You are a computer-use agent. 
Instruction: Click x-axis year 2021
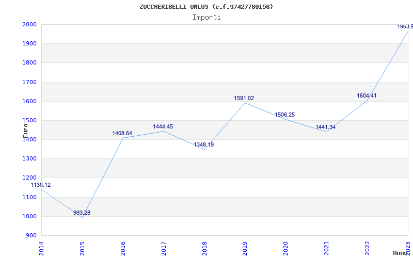coord(327,249)
